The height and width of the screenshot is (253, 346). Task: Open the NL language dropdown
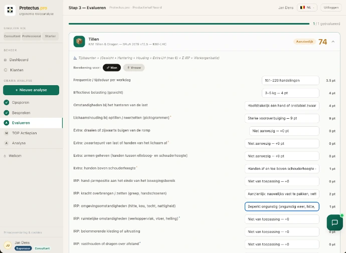click(307, 8)
